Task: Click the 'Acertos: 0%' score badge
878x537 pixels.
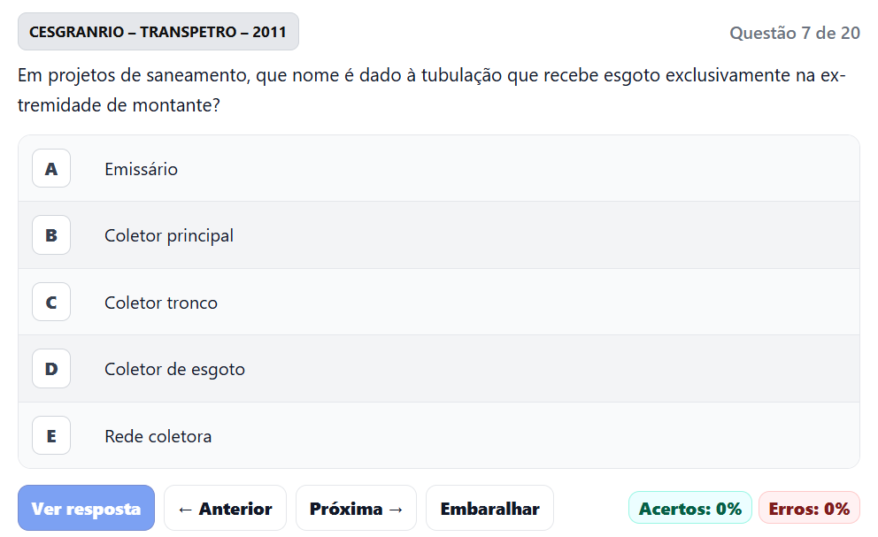Action: (689, 509)
